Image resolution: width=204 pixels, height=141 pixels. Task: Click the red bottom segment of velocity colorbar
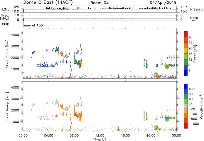[x=186, y=126]
